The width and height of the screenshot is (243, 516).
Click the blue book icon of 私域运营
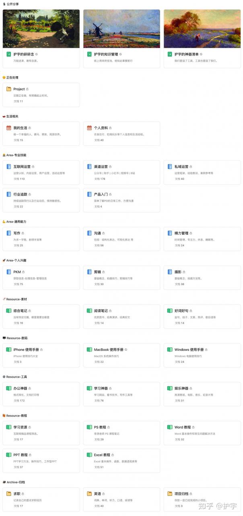coord(170,166)
